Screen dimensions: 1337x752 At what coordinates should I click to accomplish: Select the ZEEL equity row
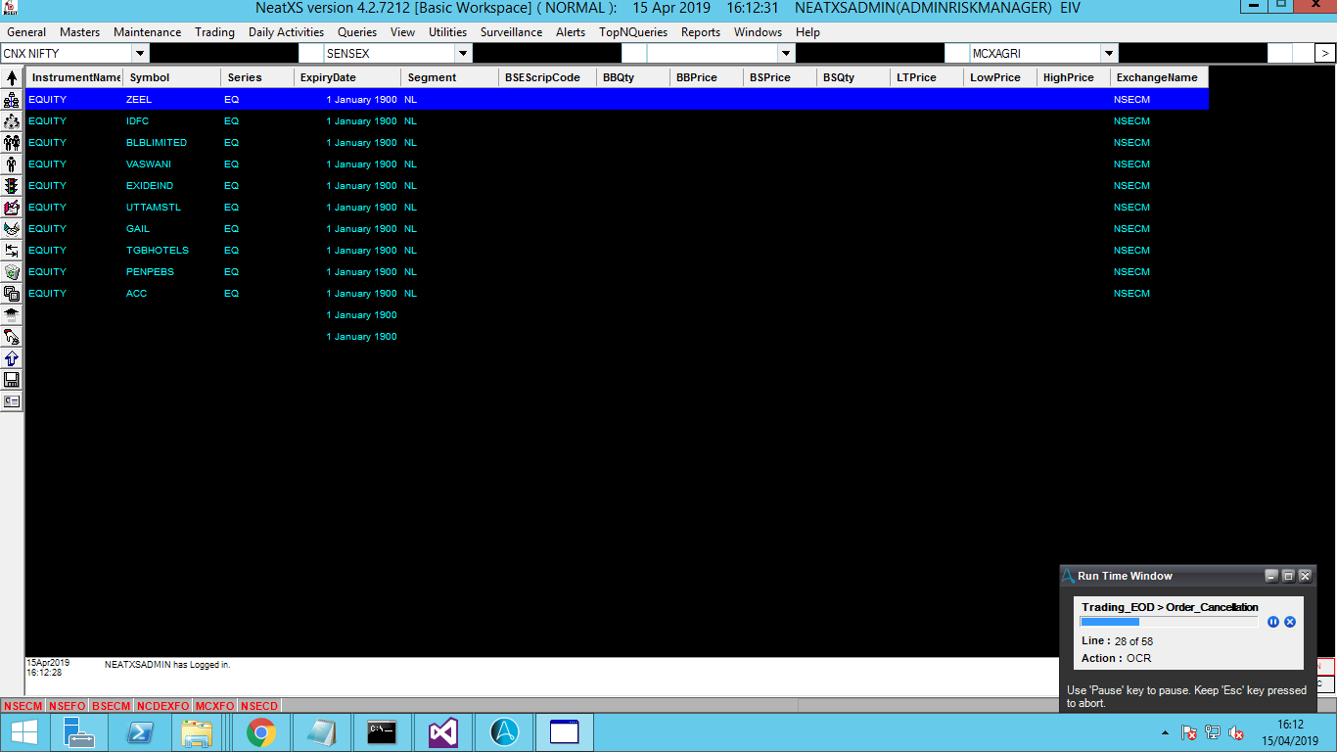618,99
